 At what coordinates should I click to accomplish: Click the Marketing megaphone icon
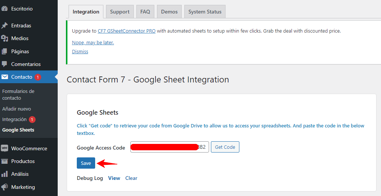tap(4, 187)
